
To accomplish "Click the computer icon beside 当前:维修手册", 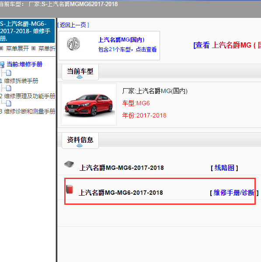I will pos(2,65).
